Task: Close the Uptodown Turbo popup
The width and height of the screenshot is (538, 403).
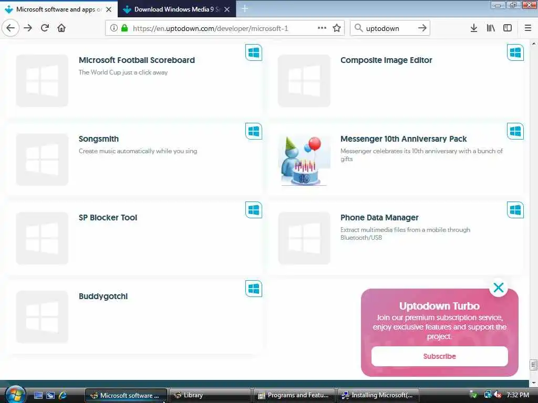Action: click(498, 288)
